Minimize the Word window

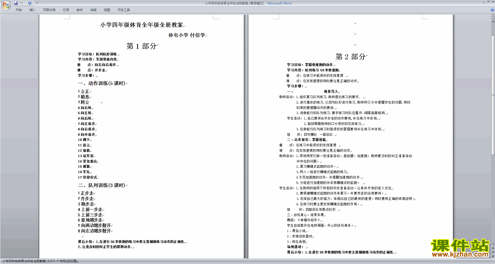(x=484, y=2)
